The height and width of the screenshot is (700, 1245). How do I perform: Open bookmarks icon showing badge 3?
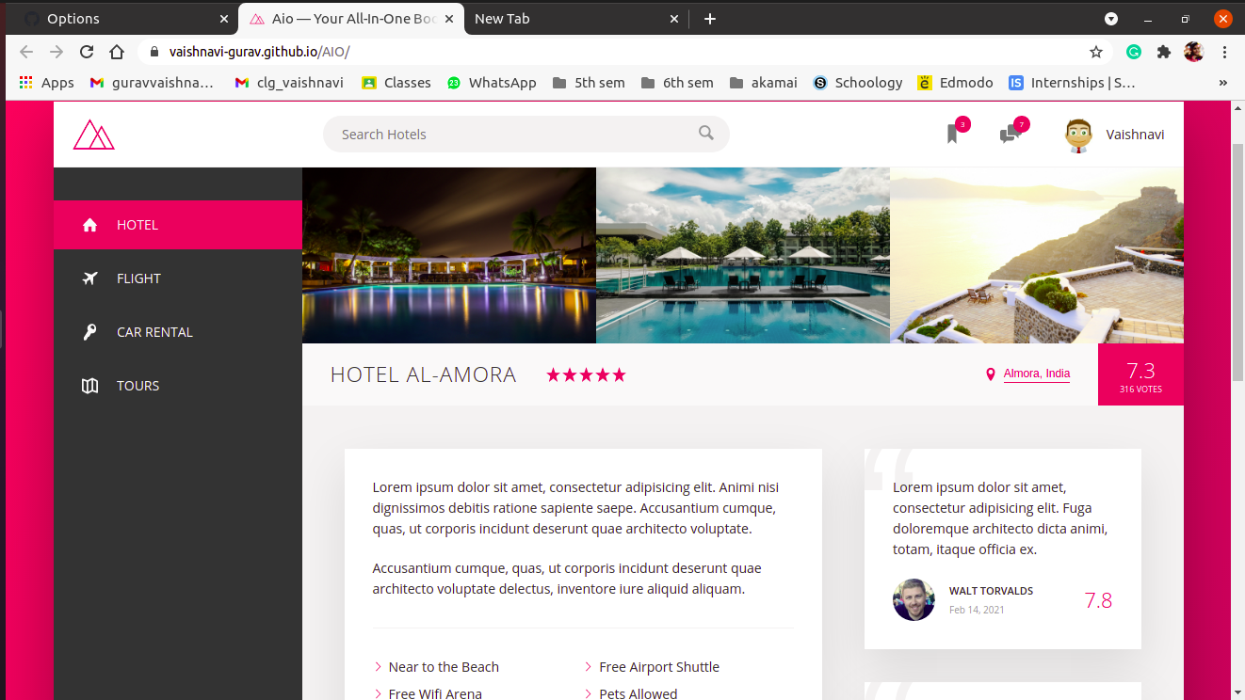952,135
